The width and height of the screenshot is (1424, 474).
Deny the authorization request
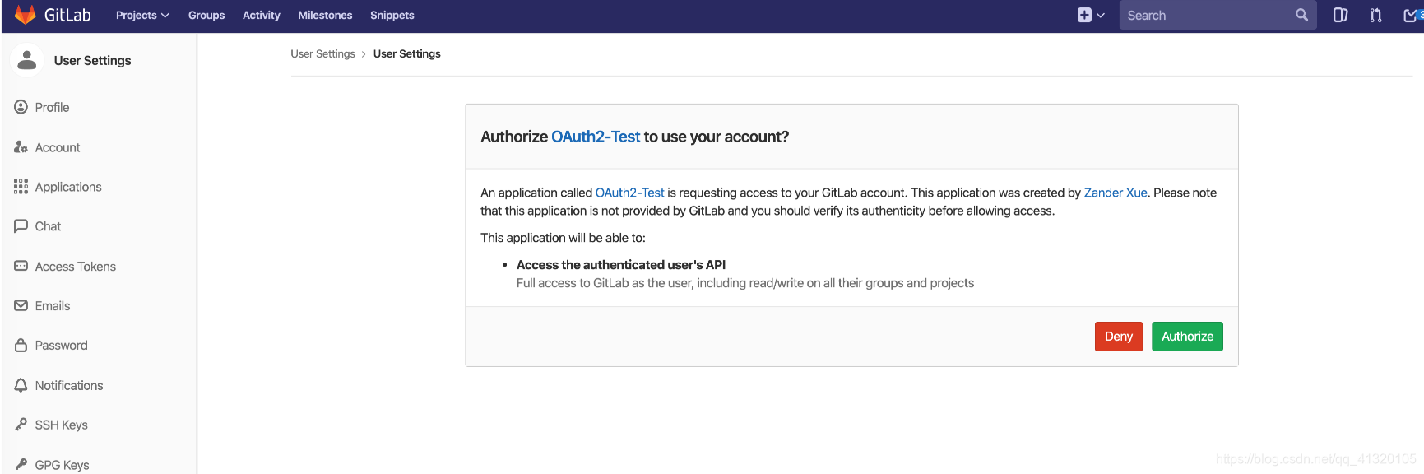[1119, 337]
